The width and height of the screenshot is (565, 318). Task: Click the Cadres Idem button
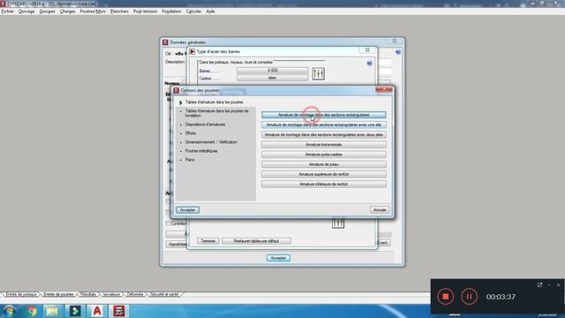point(273,78)
